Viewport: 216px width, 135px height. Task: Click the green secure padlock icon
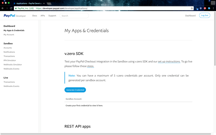tap(16, 8)
